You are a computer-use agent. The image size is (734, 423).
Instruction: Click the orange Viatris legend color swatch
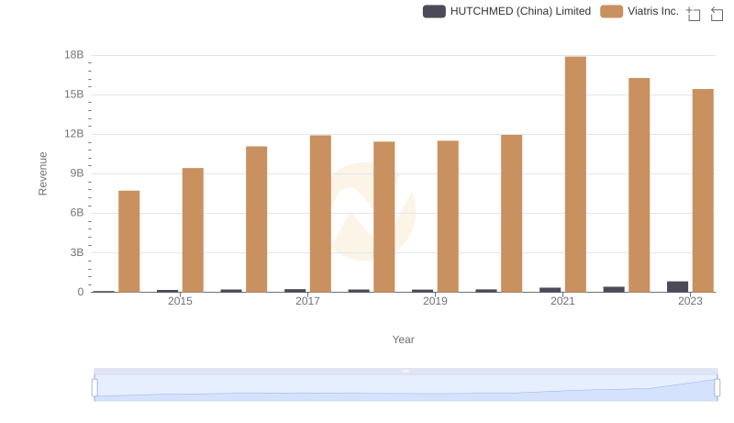pos(611,11)
